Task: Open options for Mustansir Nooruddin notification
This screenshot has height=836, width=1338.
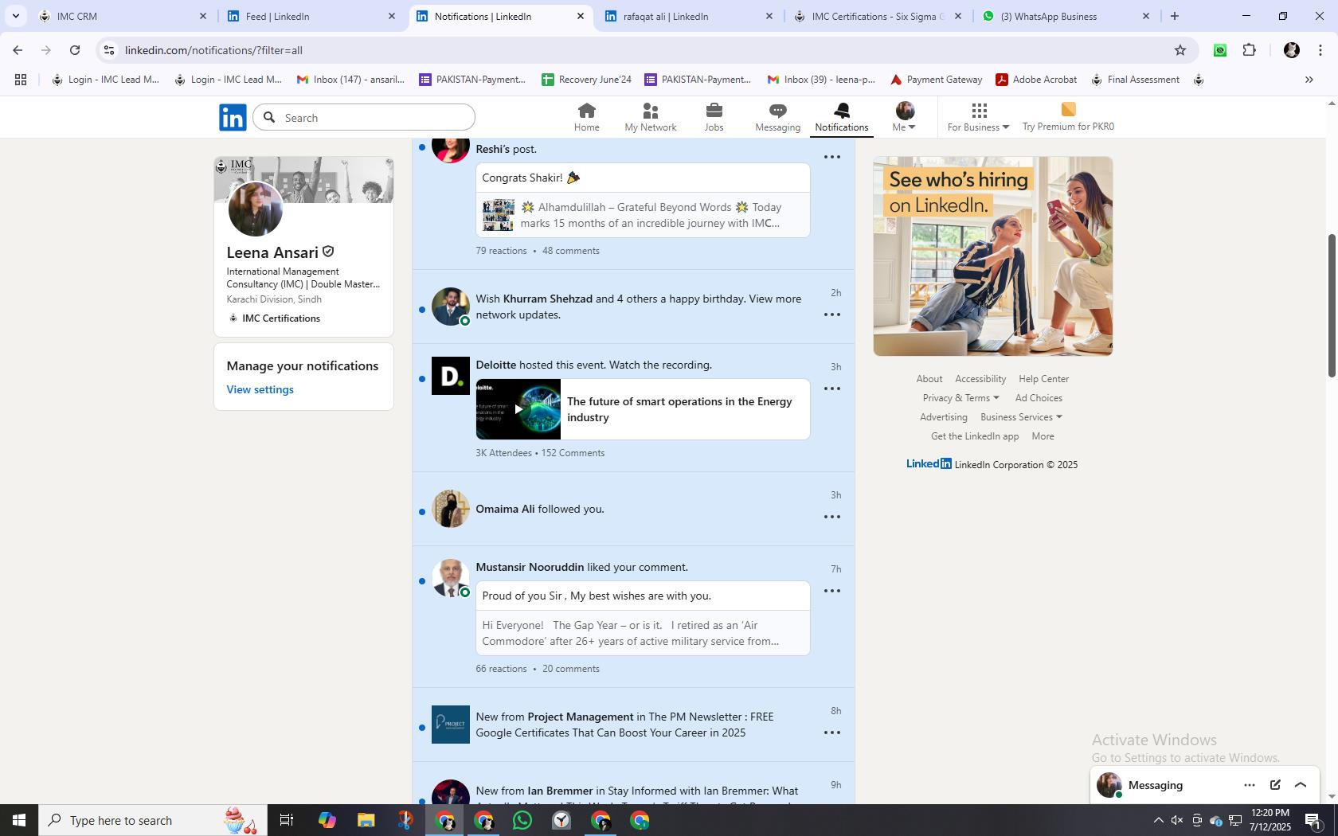Action: 831,591
